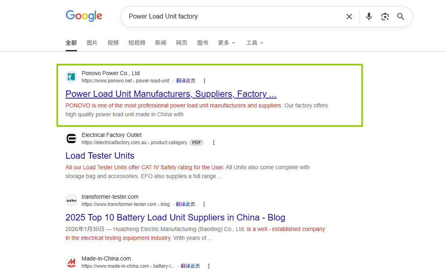Open the Power Load Unit Manufacturers result link
Screen dimensions: 446x275
tap(171, 94)
